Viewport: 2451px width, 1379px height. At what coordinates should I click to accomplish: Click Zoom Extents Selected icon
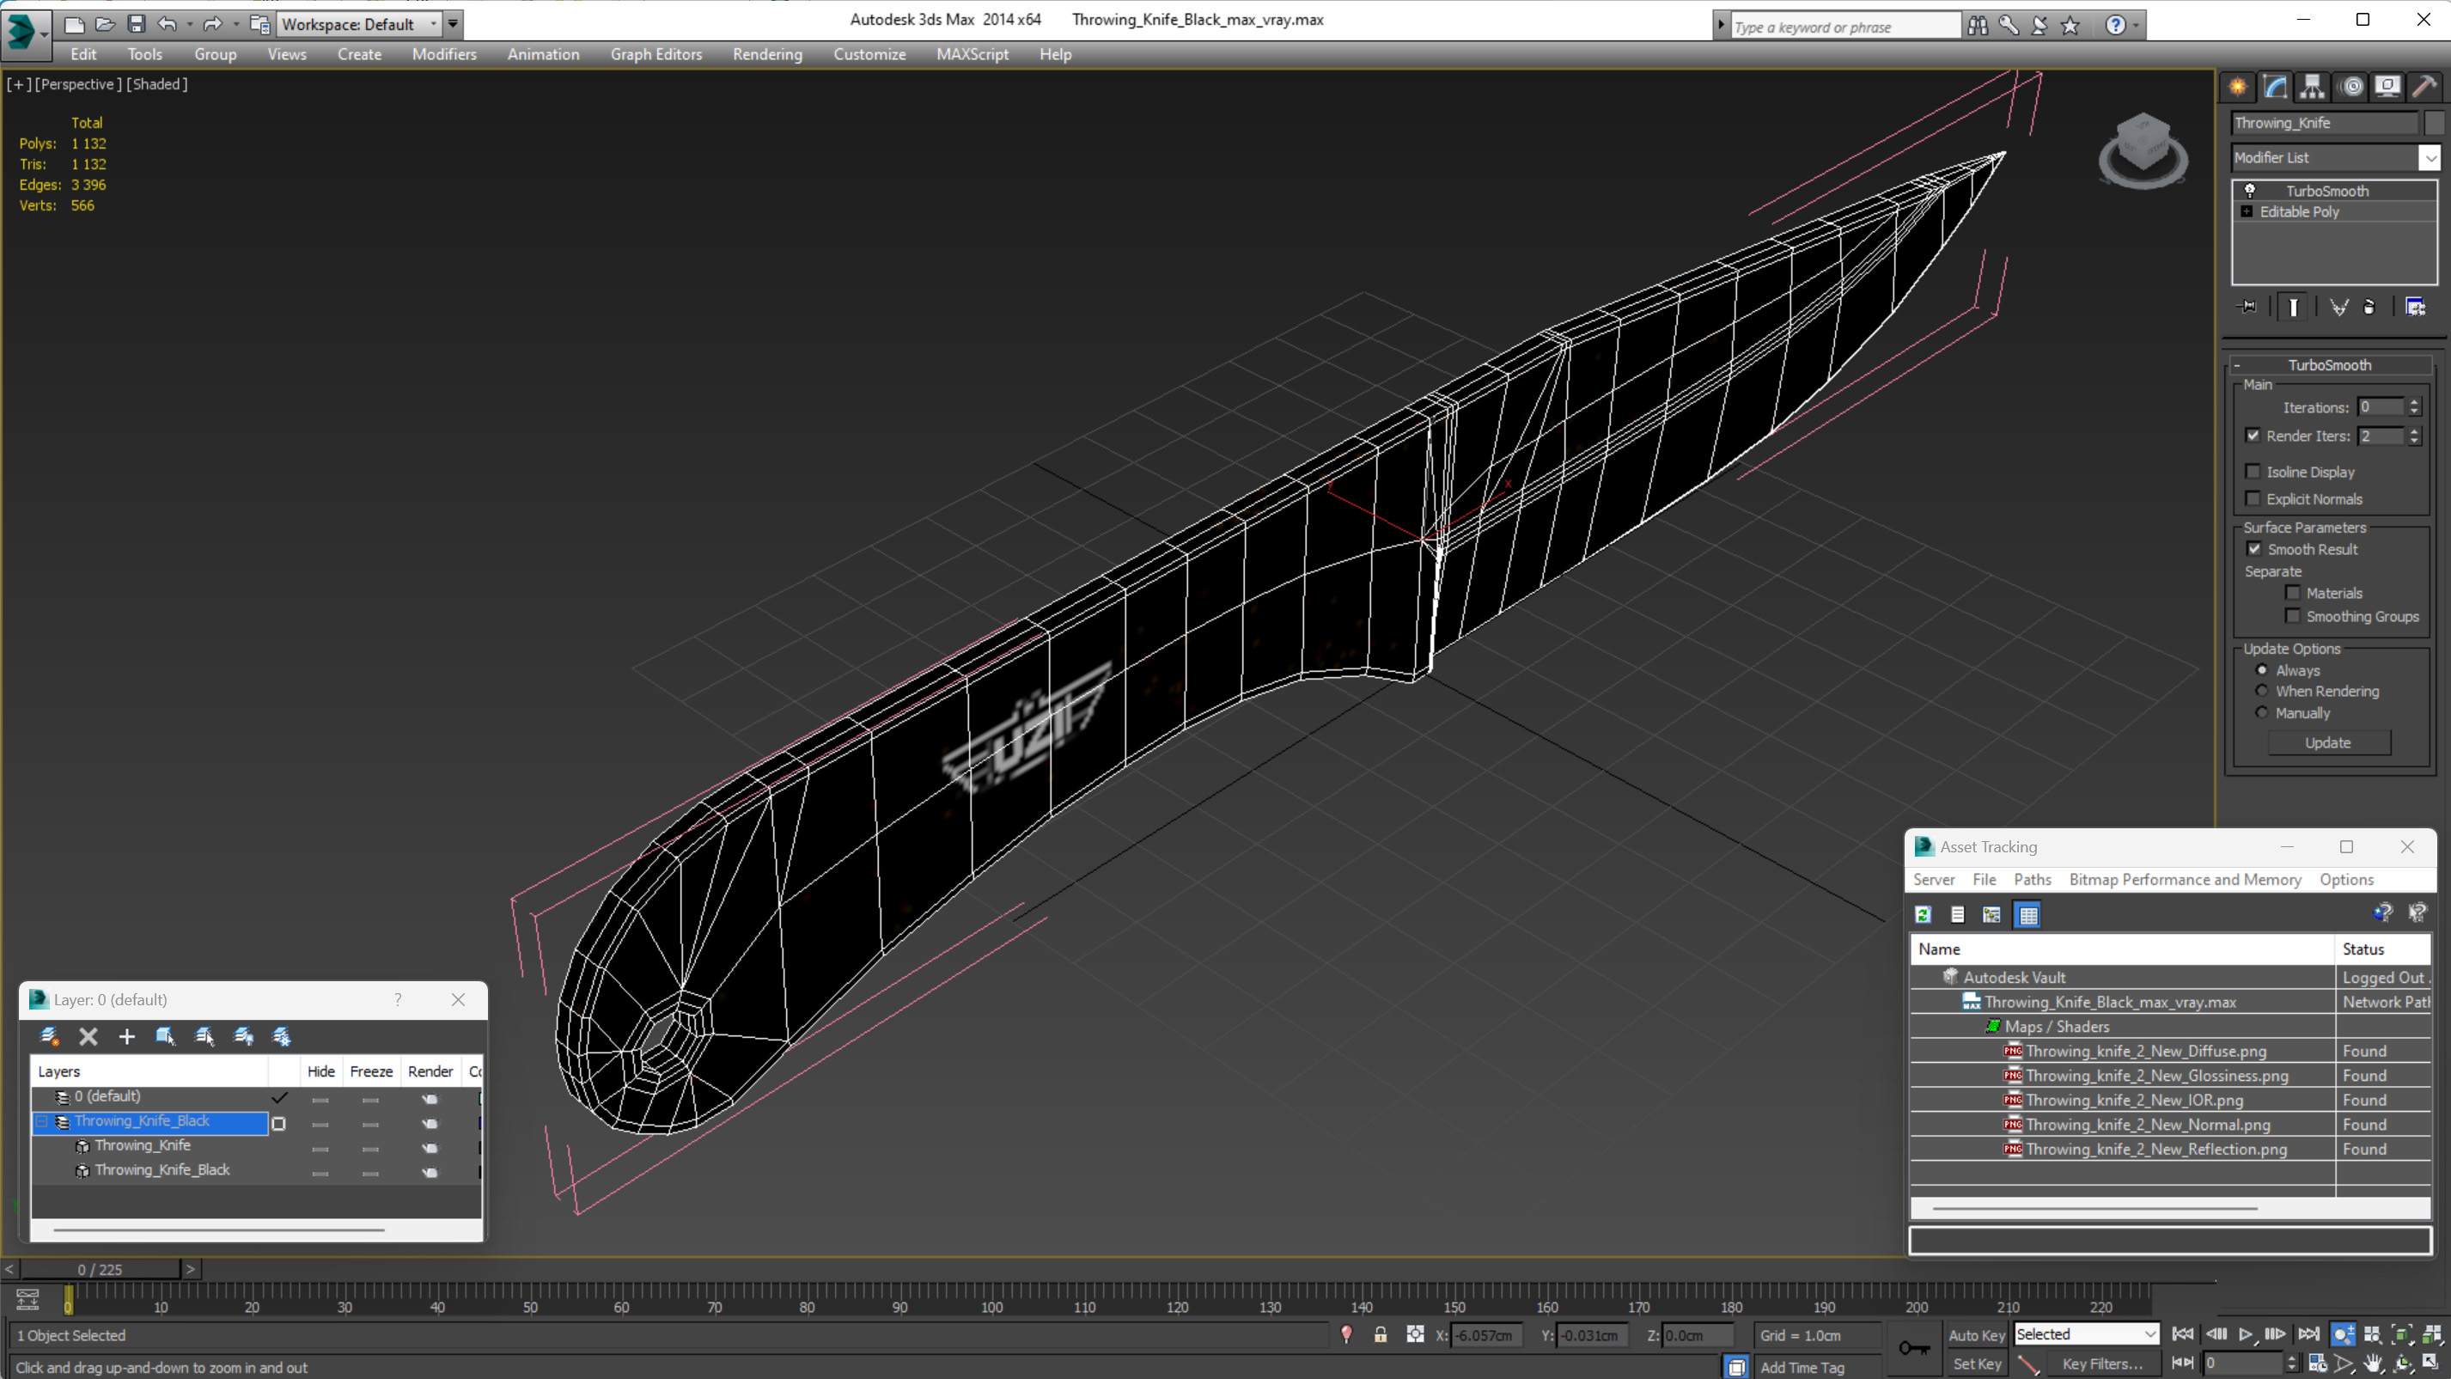(2401, 1334)
